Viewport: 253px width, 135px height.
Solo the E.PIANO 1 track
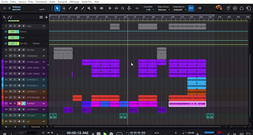15,80
